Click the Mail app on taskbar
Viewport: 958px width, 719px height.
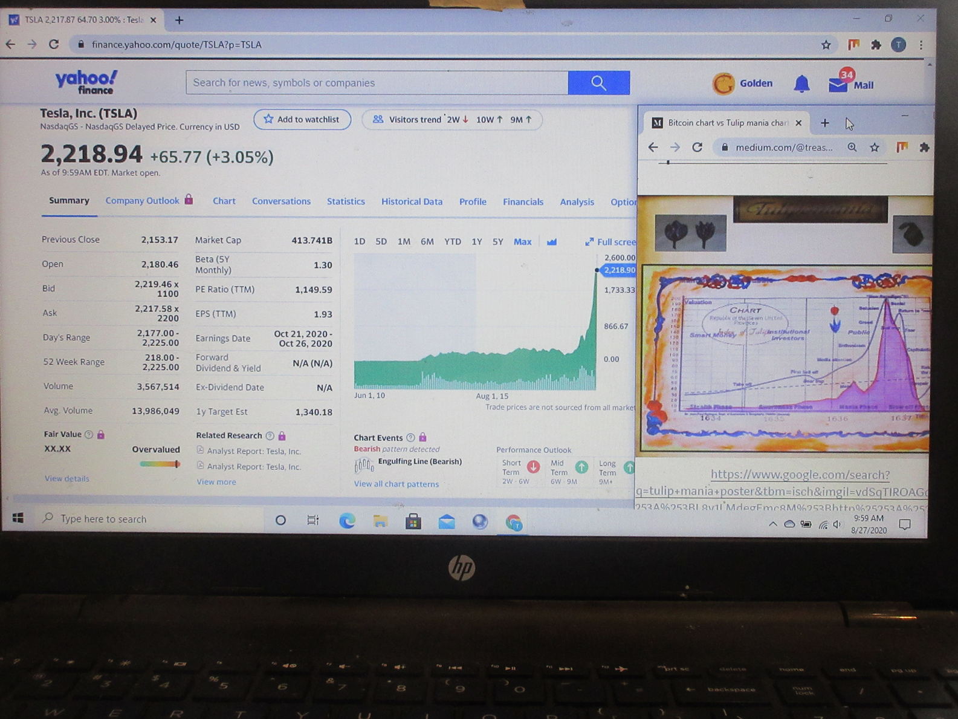pos(447,522)
